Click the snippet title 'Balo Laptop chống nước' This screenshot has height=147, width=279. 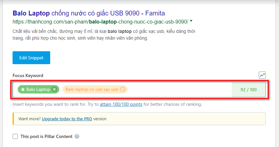[88, 13]
